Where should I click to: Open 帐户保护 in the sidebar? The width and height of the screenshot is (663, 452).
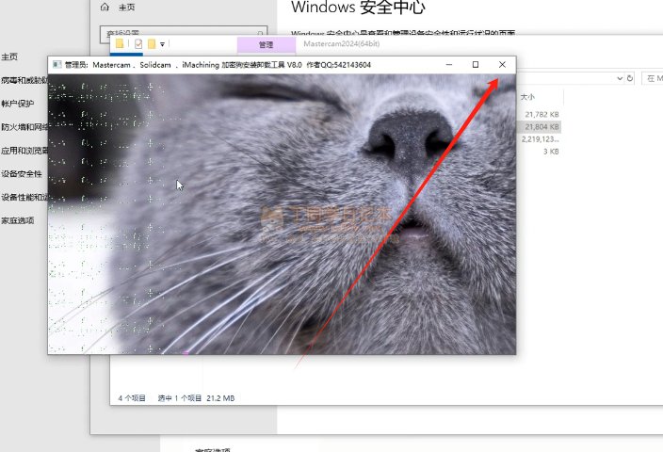point(17,105)
